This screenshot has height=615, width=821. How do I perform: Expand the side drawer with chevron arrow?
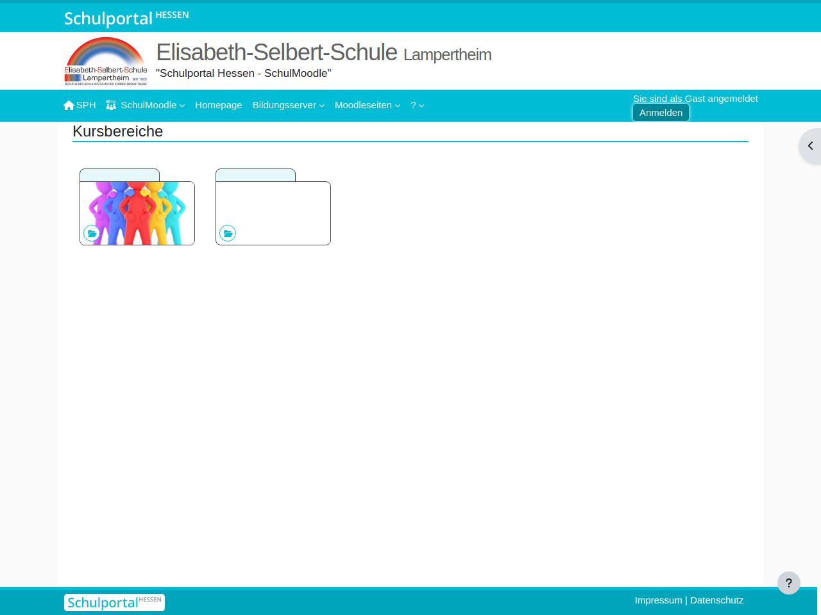(x=810, y=146)
